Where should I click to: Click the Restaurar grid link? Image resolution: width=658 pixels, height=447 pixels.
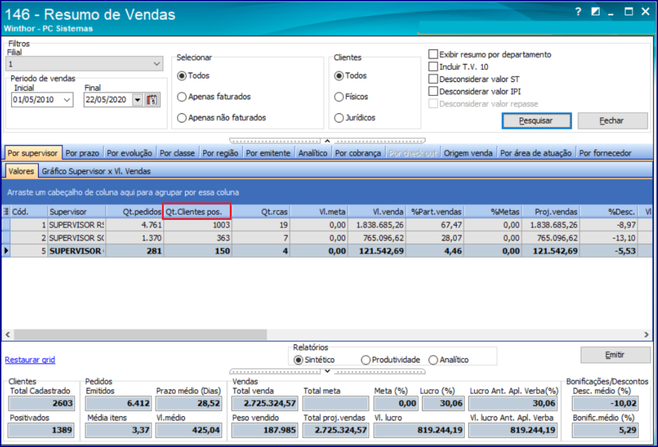click(30, 360)
